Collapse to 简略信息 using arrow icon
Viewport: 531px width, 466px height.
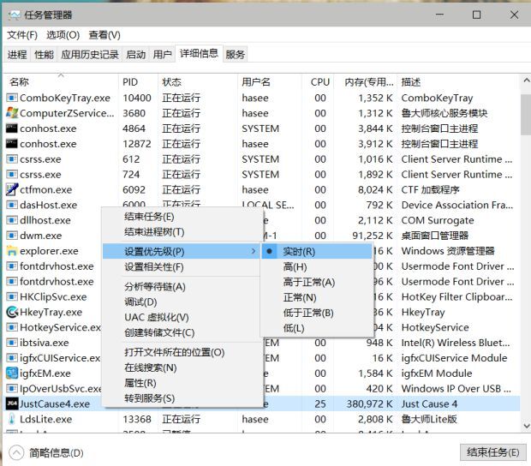tap(16, 452)
